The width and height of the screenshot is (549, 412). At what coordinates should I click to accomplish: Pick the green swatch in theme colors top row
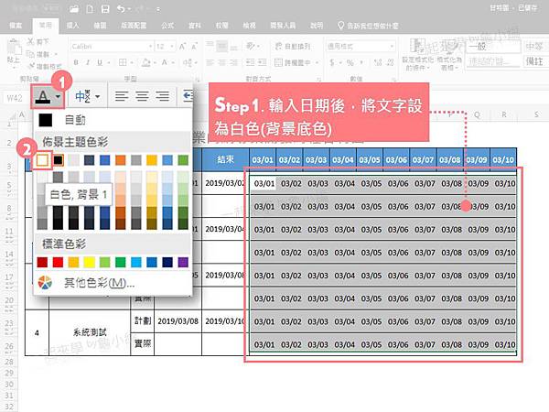(x=183, y=160)
